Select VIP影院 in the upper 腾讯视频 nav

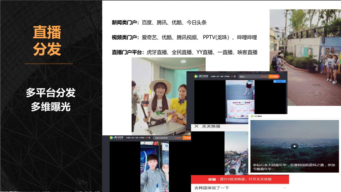(x=227, y=76)
